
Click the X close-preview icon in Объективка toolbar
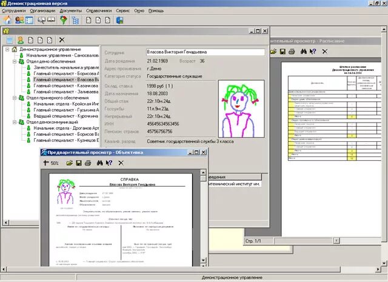coord(121,163)
